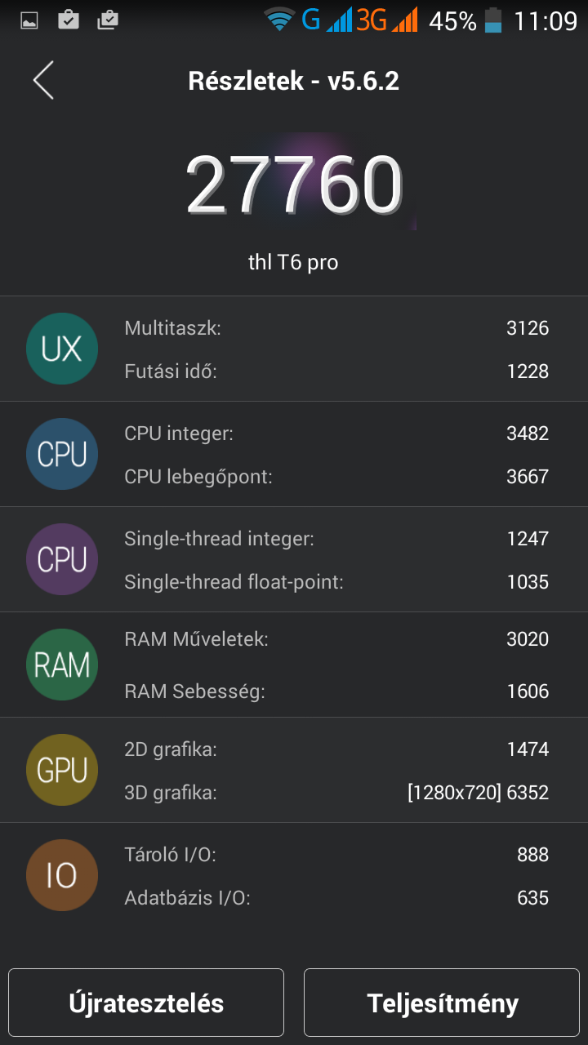Tap the Multitaszk score row
Viewport: 588px width, 1045px height.
coord(327,328)
